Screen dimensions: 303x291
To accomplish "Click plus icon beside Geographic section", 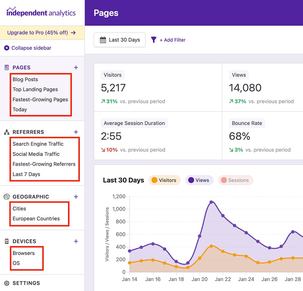I will click(76, 197).
